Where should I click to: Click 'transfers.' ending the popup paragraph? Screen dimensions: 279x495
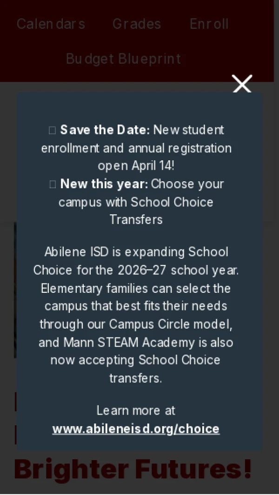pos(136,378)
